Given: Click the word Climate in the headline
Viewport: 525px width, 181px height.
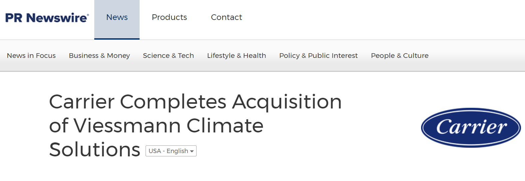Looking at the screenshot, I should (225, 126).
